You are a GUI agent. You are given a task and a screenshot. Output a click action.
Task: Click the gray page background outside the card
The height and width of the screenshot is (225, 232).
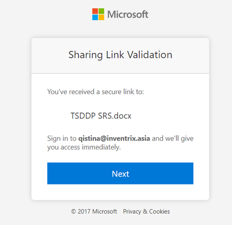[15, 112]
